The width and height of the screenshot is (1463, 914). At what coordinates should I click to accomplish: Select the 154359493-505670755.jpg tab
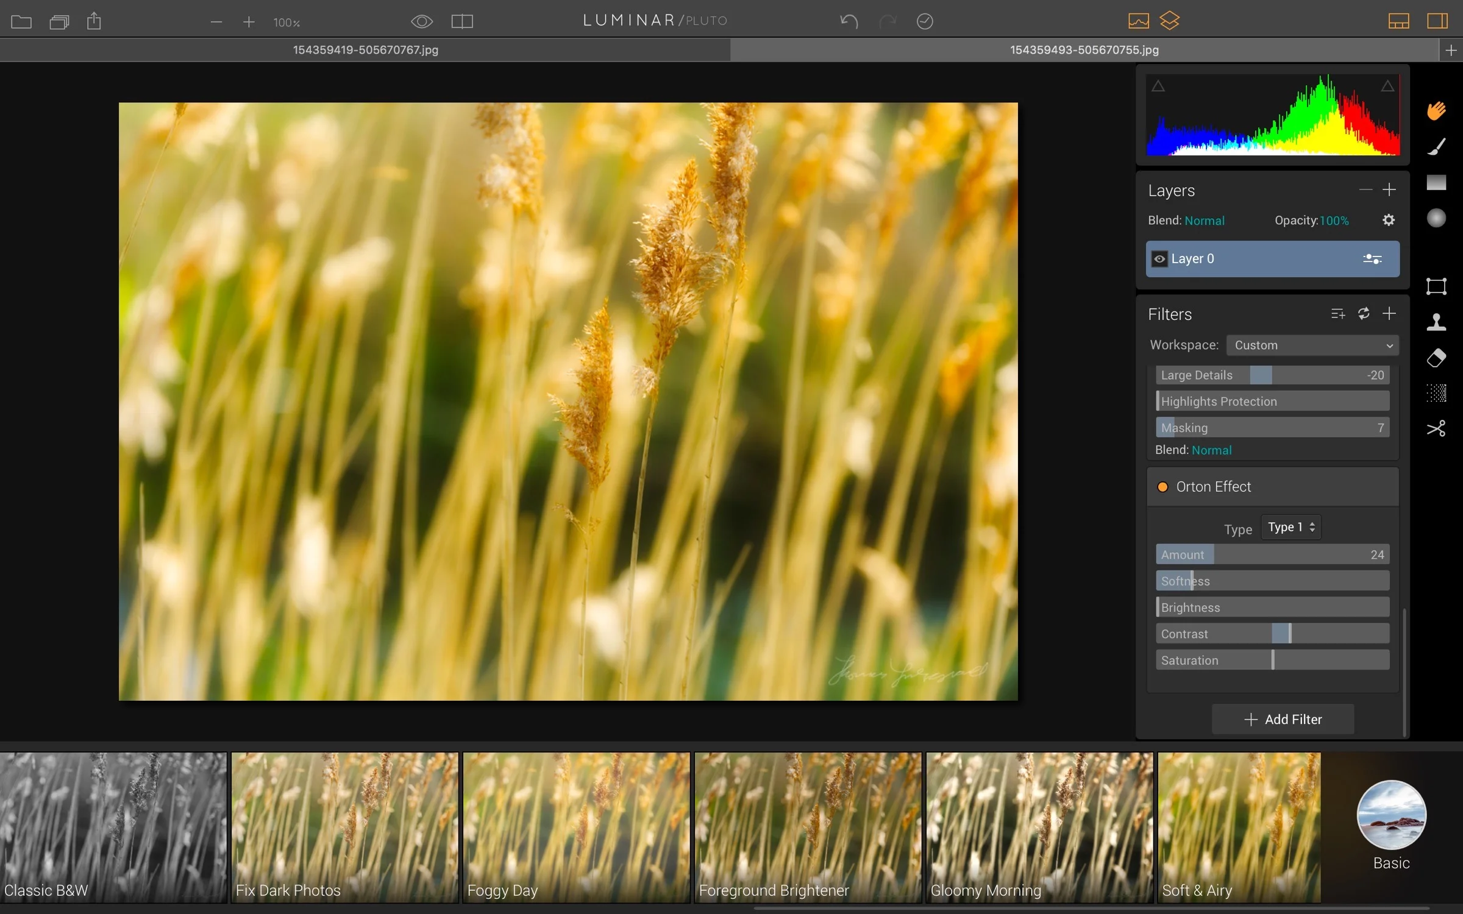pyautogui.click(x=1084, y=50)
